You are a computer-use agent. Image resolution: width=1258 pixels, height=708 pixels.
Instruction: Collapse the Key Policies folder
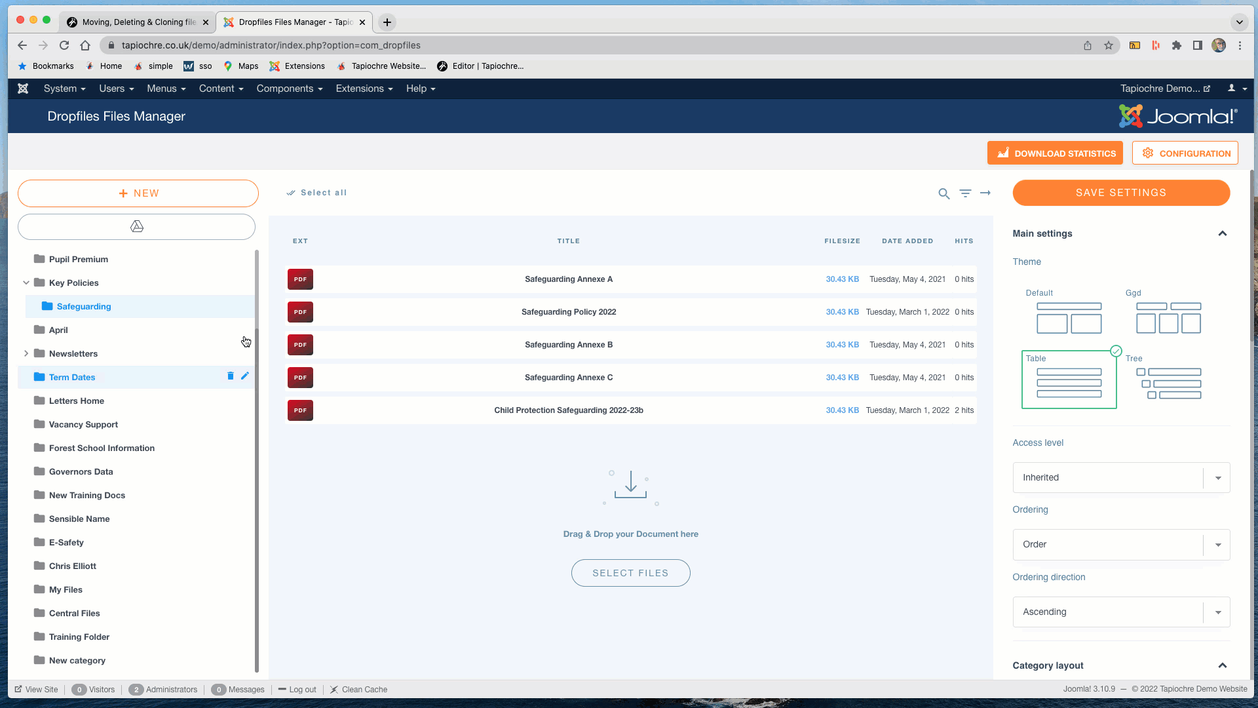point(26,283)
